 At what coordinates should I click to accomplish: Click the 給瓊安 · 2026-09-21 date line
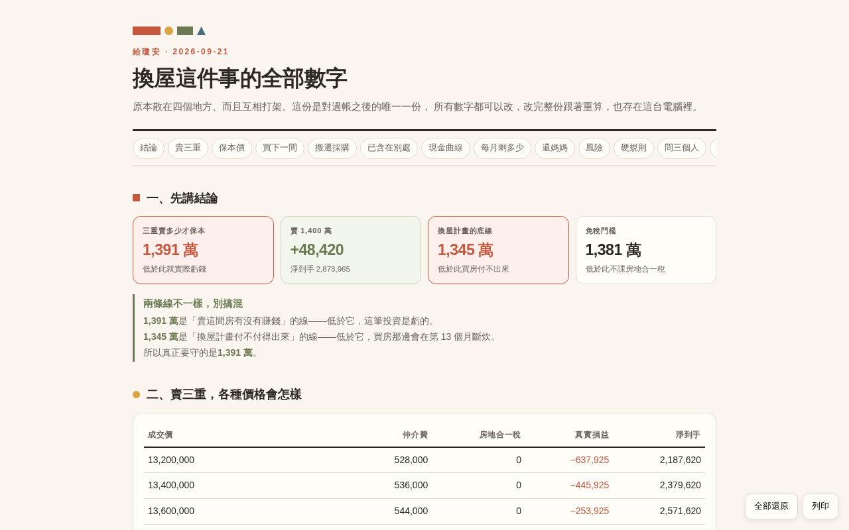tap(180, 52)
